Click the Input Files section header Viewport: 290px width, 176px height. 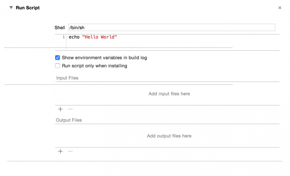click(x=67, y=78)
